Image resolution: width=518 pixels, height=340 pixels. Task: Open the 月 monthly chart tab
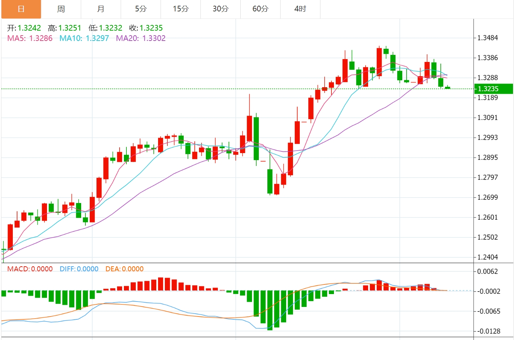101,9
